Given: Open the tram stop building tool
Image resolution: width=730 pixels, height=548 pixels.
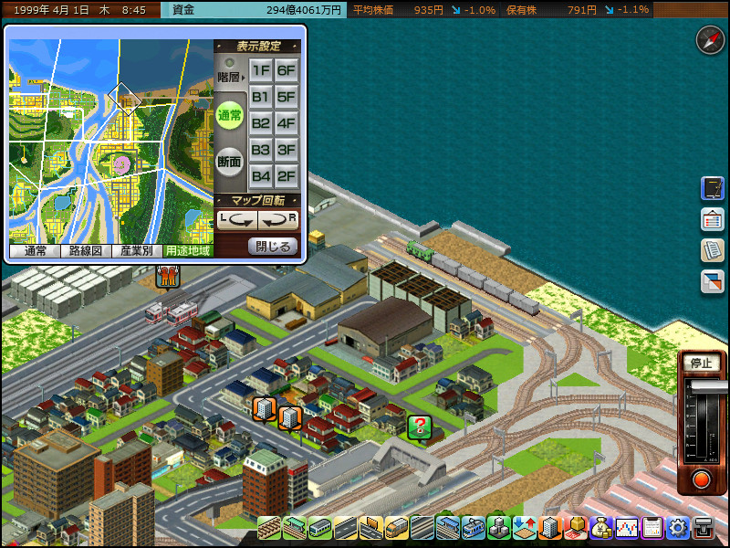Looking at the screenshot, I should tap(447, 528).
